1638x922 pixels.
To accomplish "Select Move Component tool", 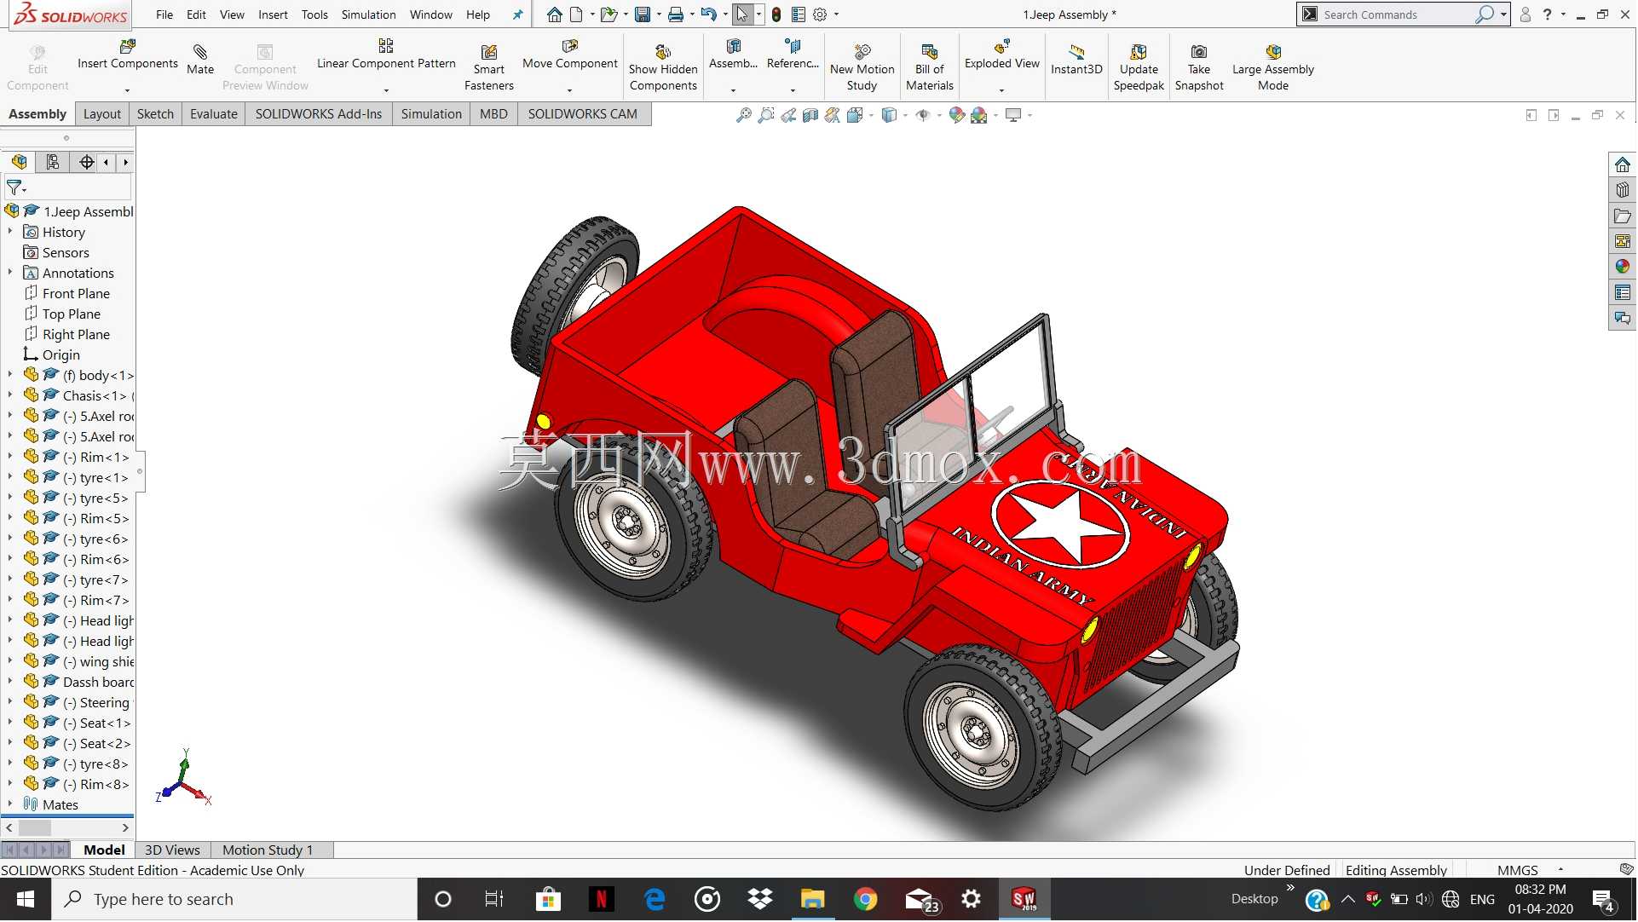I will pos(570,55).
